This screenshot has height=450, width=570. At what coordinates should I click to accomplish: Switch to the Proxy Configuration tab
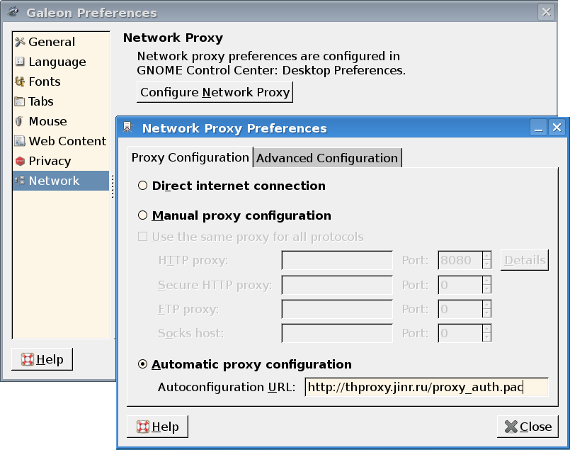tap(190, 157)
